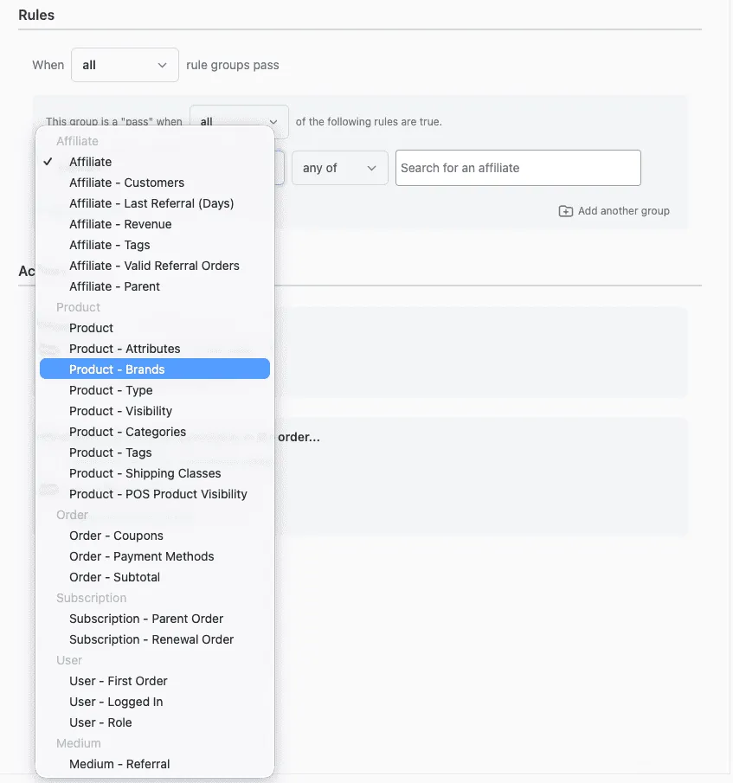
Task: Click the Add another group folder icon
Action: pyautogui.click(x=565, y=211)
